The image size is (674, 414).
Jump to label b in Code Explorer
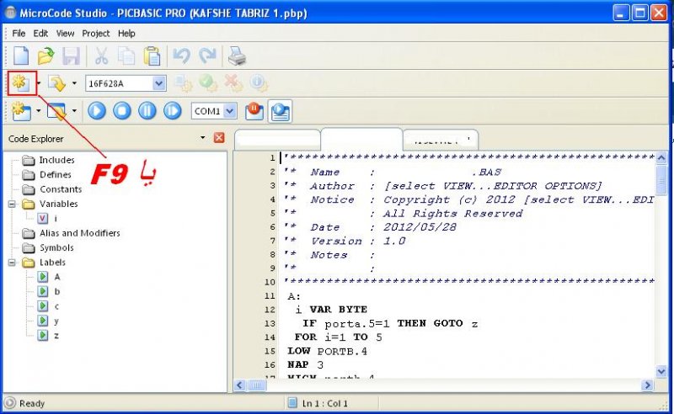coord(56,292)
